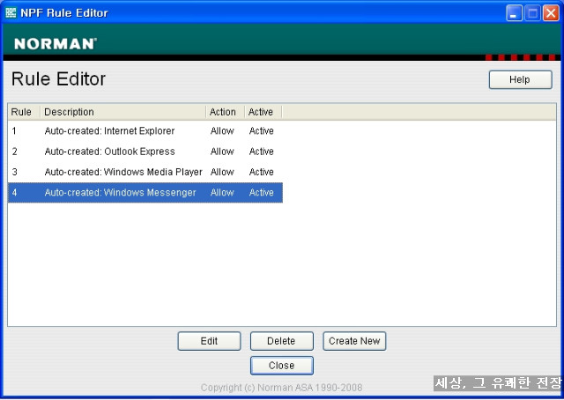Create New rule button
The width and height of the screenshot is (564, 400).
354,341
